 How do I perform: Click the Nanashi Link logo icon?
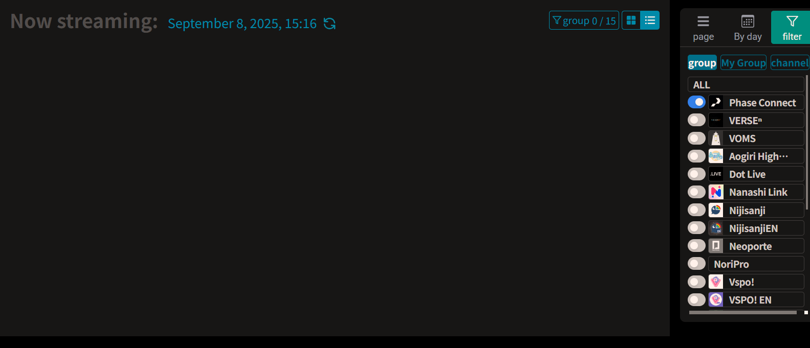716,192
